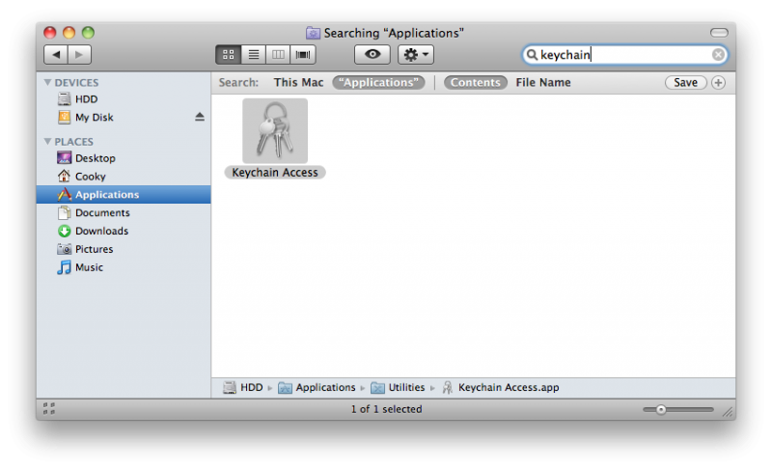
Task: Click the window title proxy folder icon
Action: (313, 33)
